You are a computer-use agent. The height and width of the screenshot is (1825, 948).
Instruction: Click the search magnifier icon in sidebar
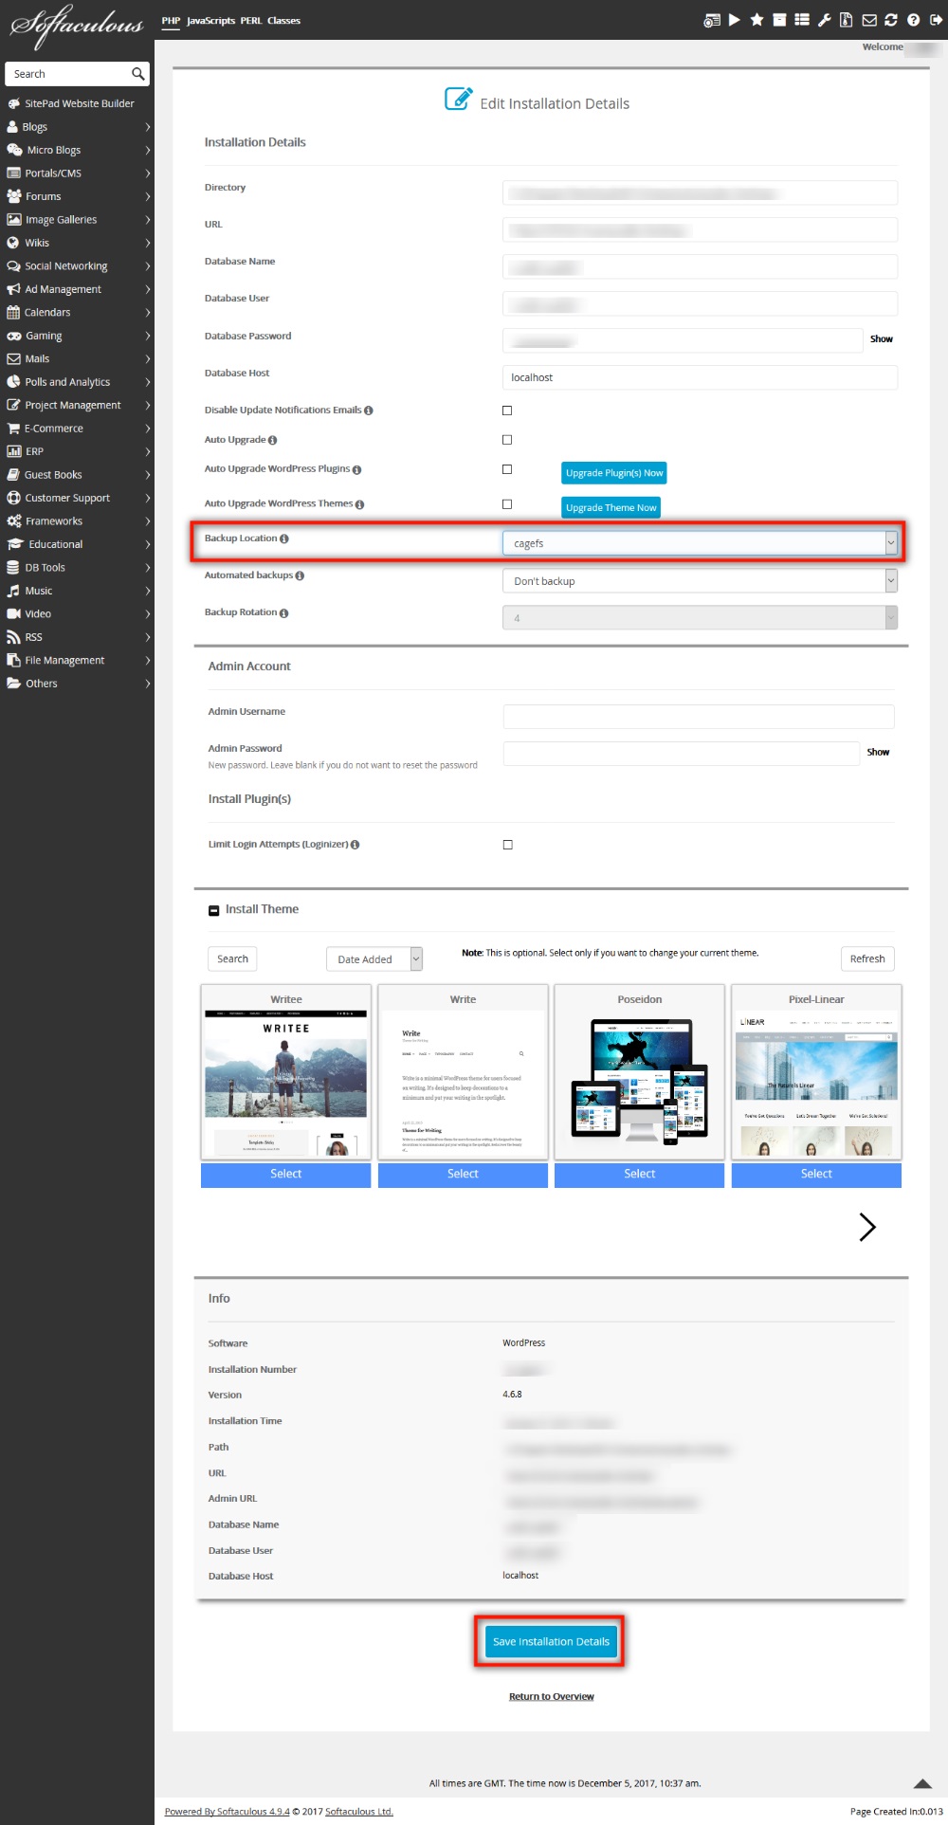coord(138,74)
